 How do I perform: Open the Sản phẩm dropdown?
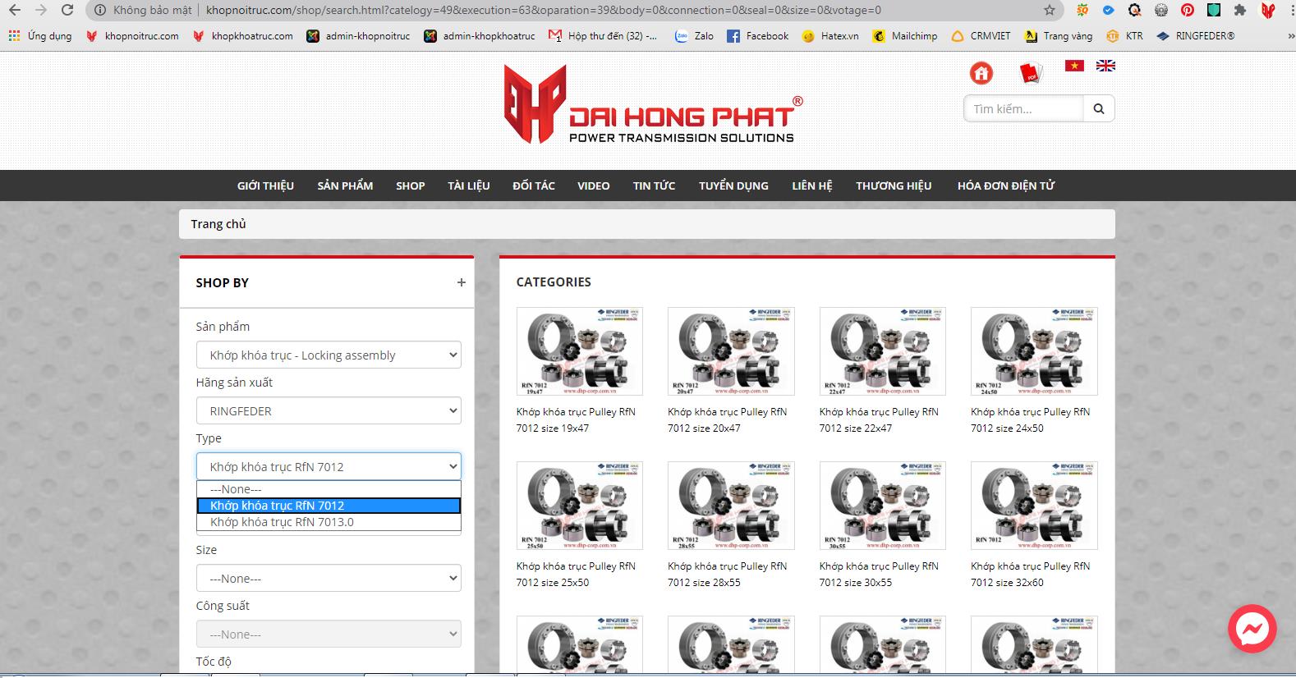point(329,355)
